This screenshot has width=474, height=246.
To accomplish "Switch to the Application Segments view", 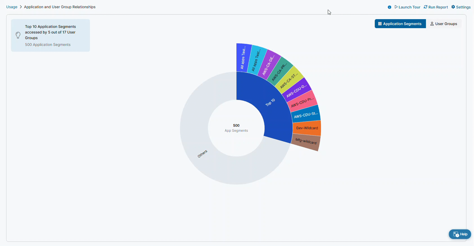I will (400, 24).
